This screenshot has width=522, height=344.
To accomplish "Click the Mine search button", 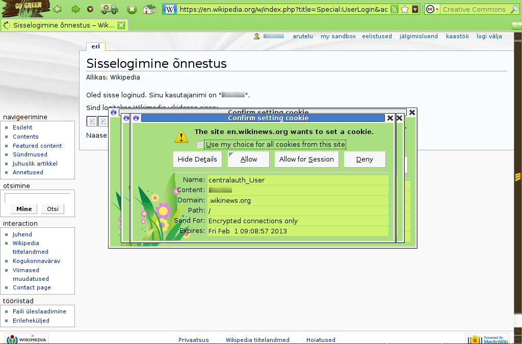I will click(x=24, y=209).
